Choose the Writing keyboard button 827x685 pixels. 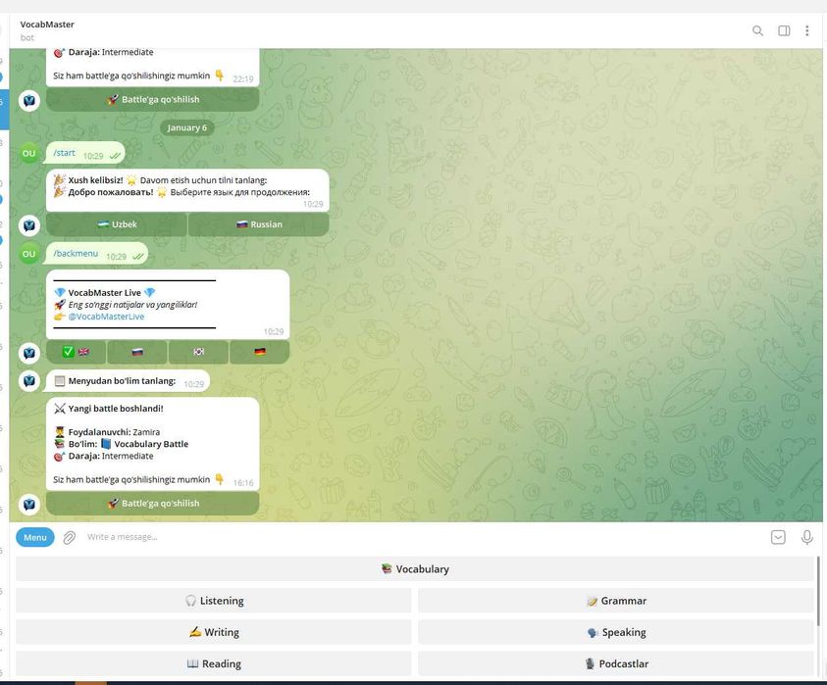click(x=214, y=632)
